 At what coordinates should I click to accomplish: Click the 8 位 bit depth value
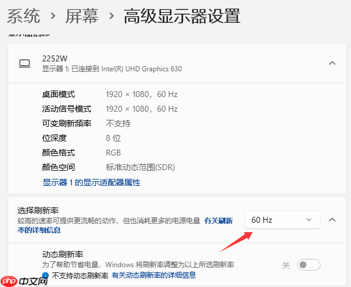[113, 138]
